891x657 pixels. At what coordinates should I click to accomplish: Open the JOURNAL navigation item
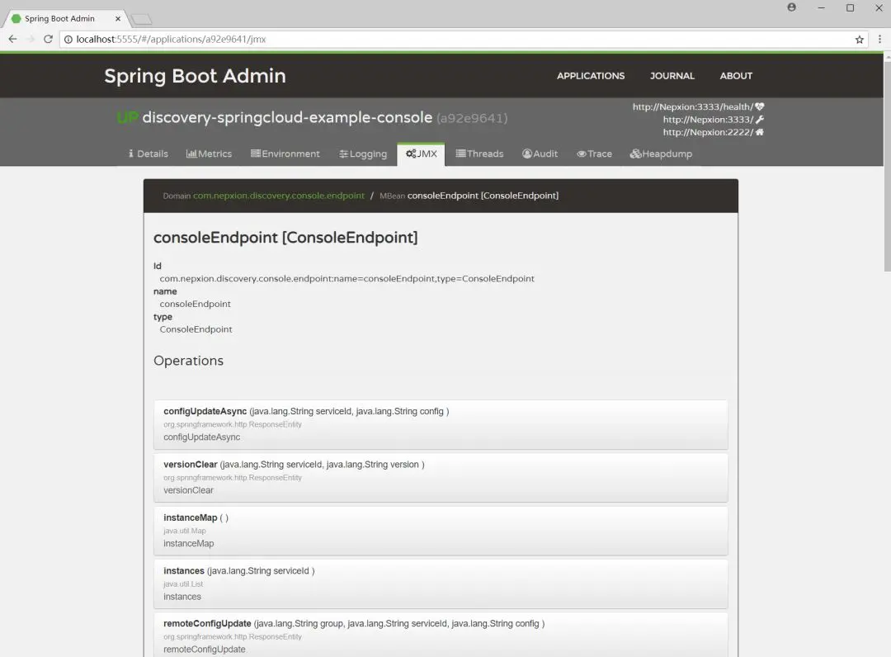coord(672,76)
